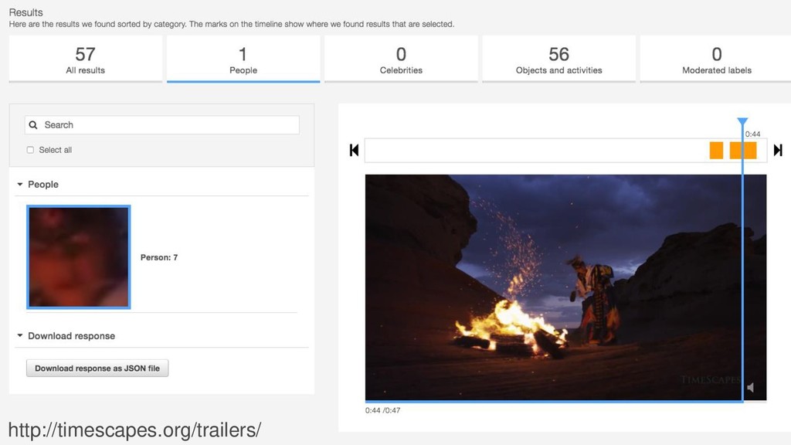Collapse the People section
Image resolution: width=791 pixels, height=445 pixels.
19,184
